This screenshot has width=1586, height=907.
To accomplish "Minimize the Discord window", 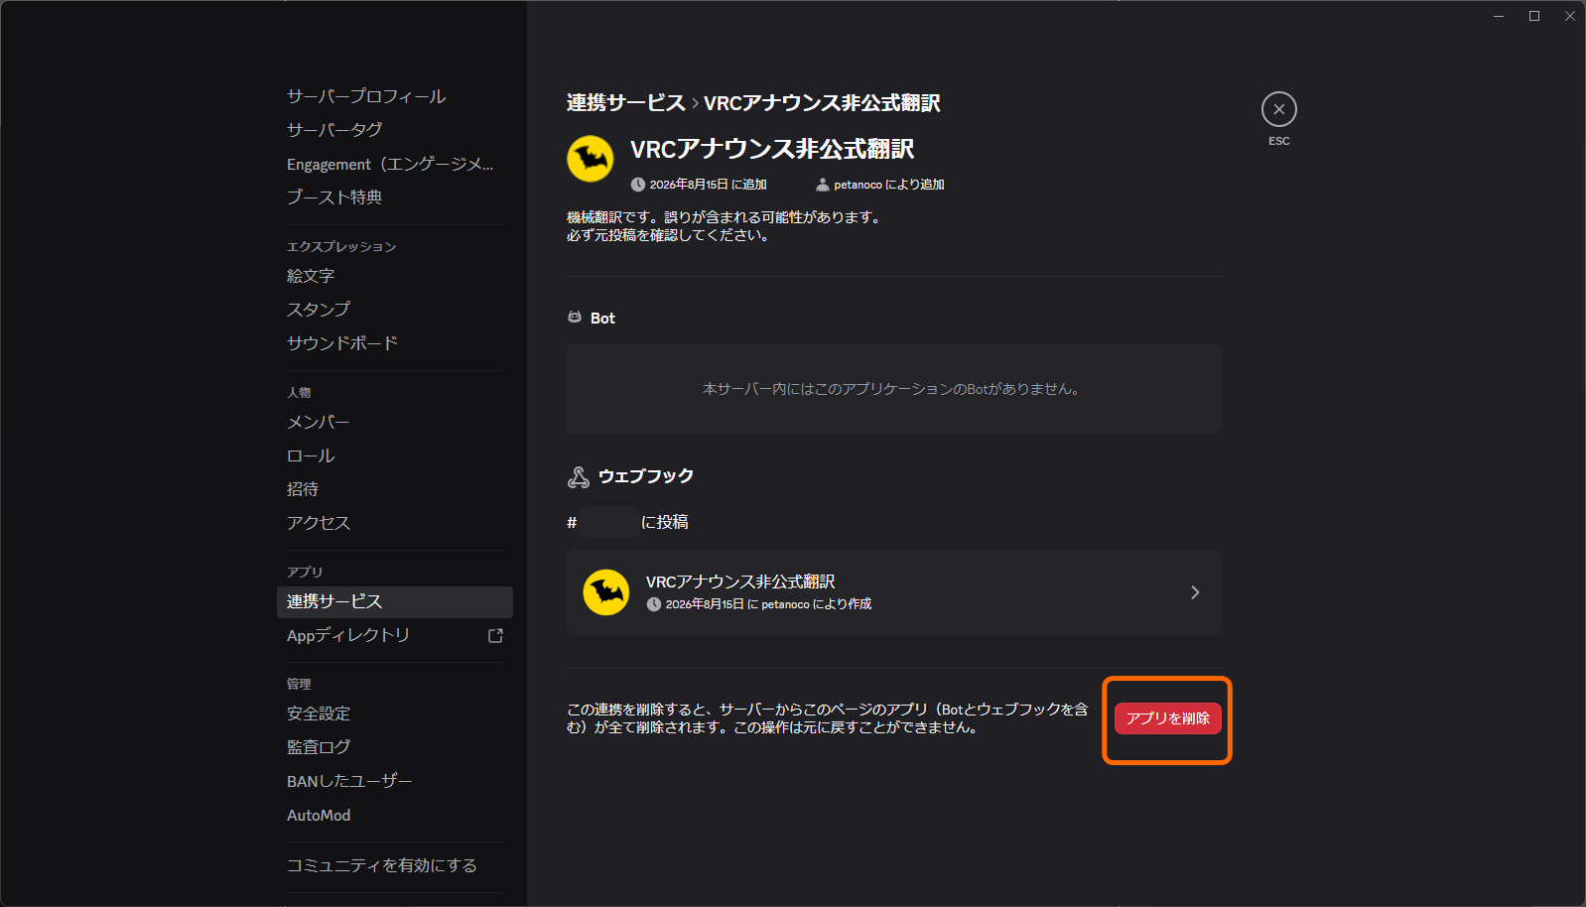I will [1499, 16].
